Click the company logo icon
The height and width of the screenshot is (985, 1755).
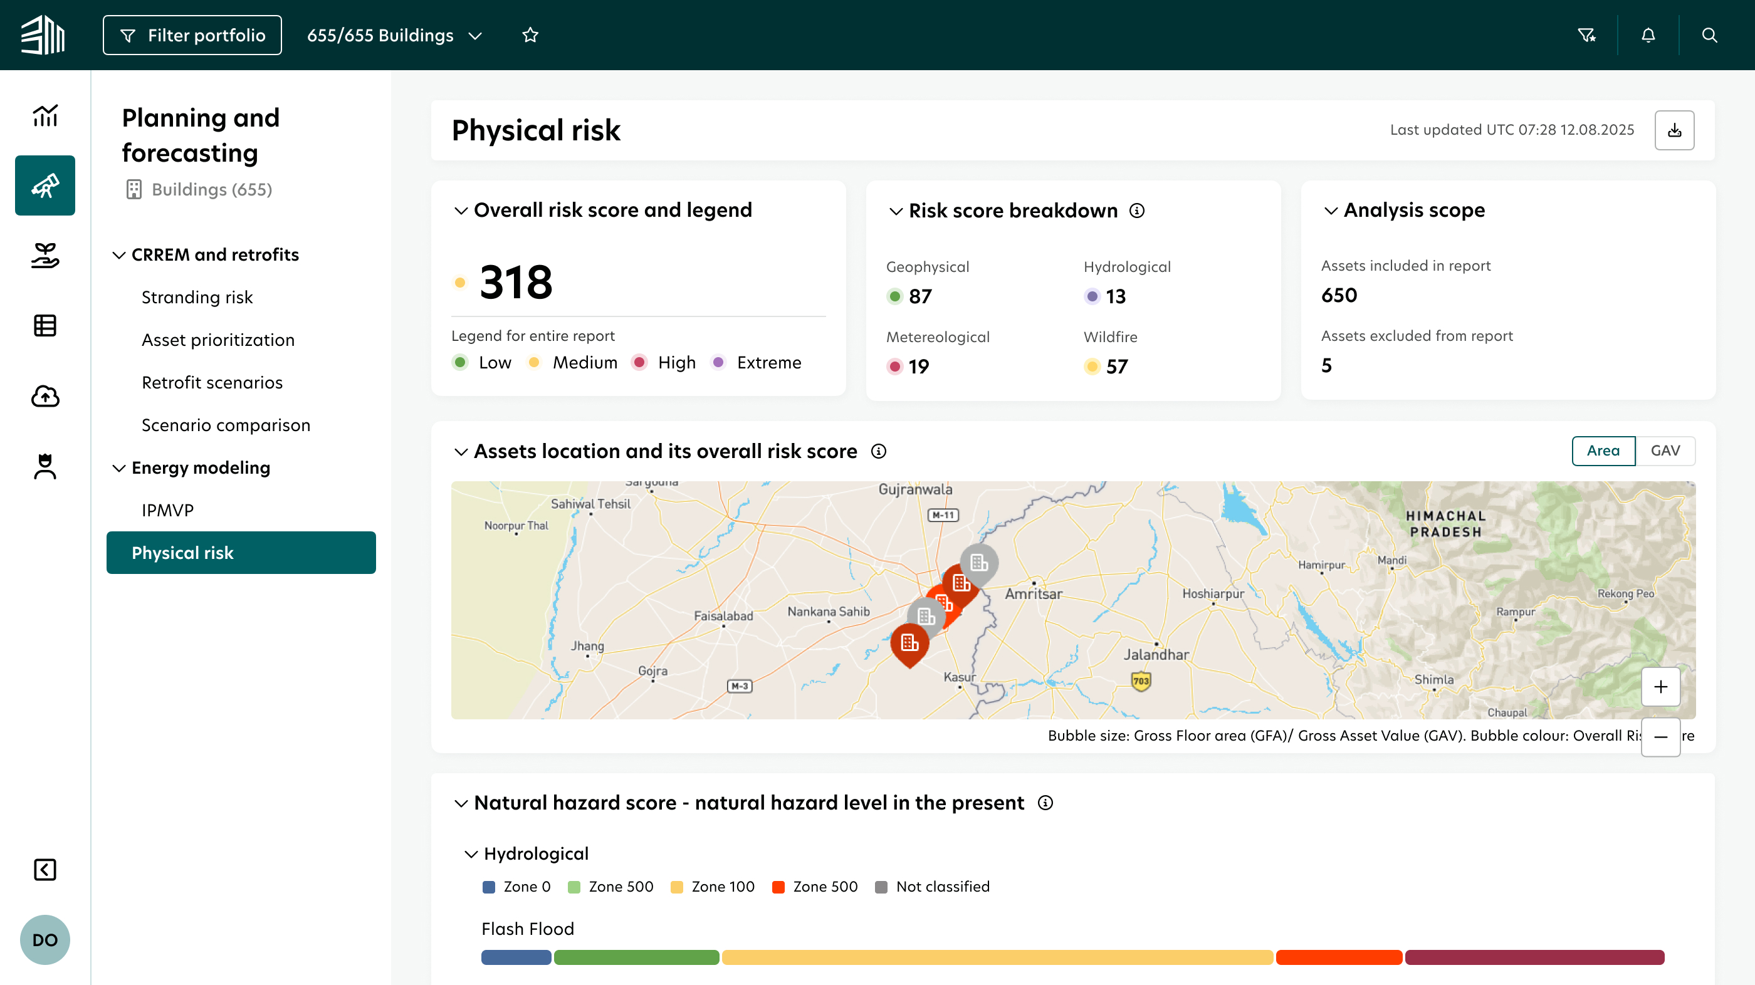pos(43,34)
